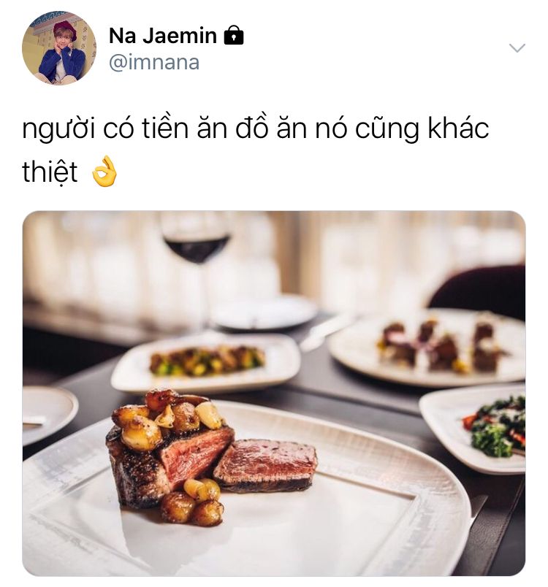Click the OK hand emoji
The width and height of the screenshot is (548, 587).
click(104, 172)
